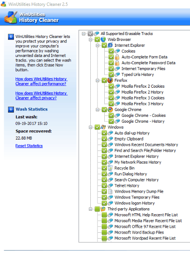Click the blue info icon beside Wash Statistics

point(11,110)
